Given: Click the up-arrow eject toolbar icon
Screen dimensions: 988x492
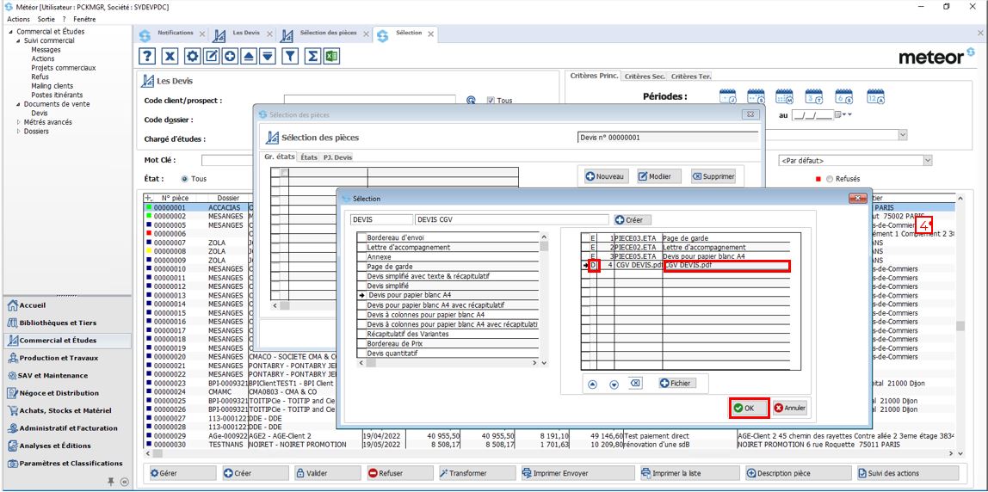Looking at the screenshot, I should coord(250,56).
